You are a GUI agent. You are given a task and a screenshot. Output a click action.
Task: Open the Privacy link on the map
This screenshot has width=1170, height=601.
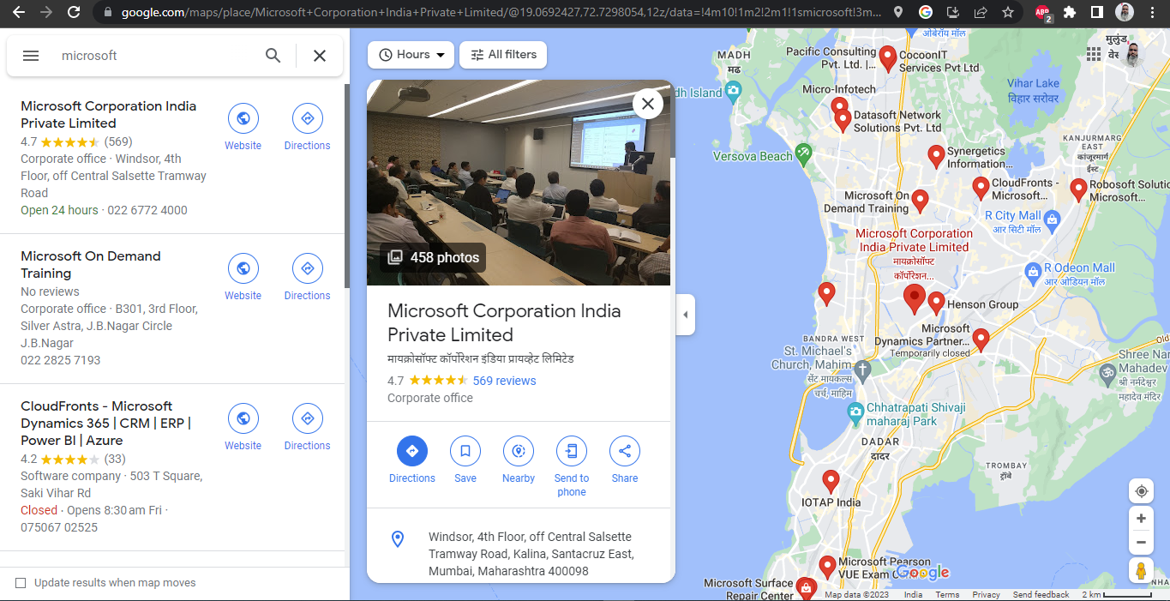(x=986, y=594)
